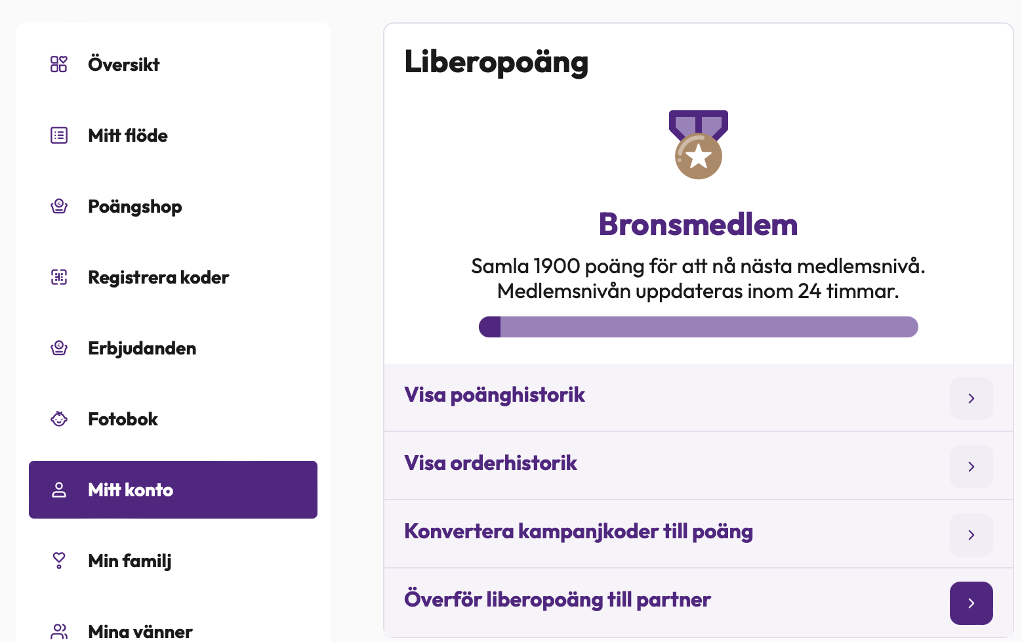Click the Fotobok baby face icon

pyautogui.click(x=59, y=419)
